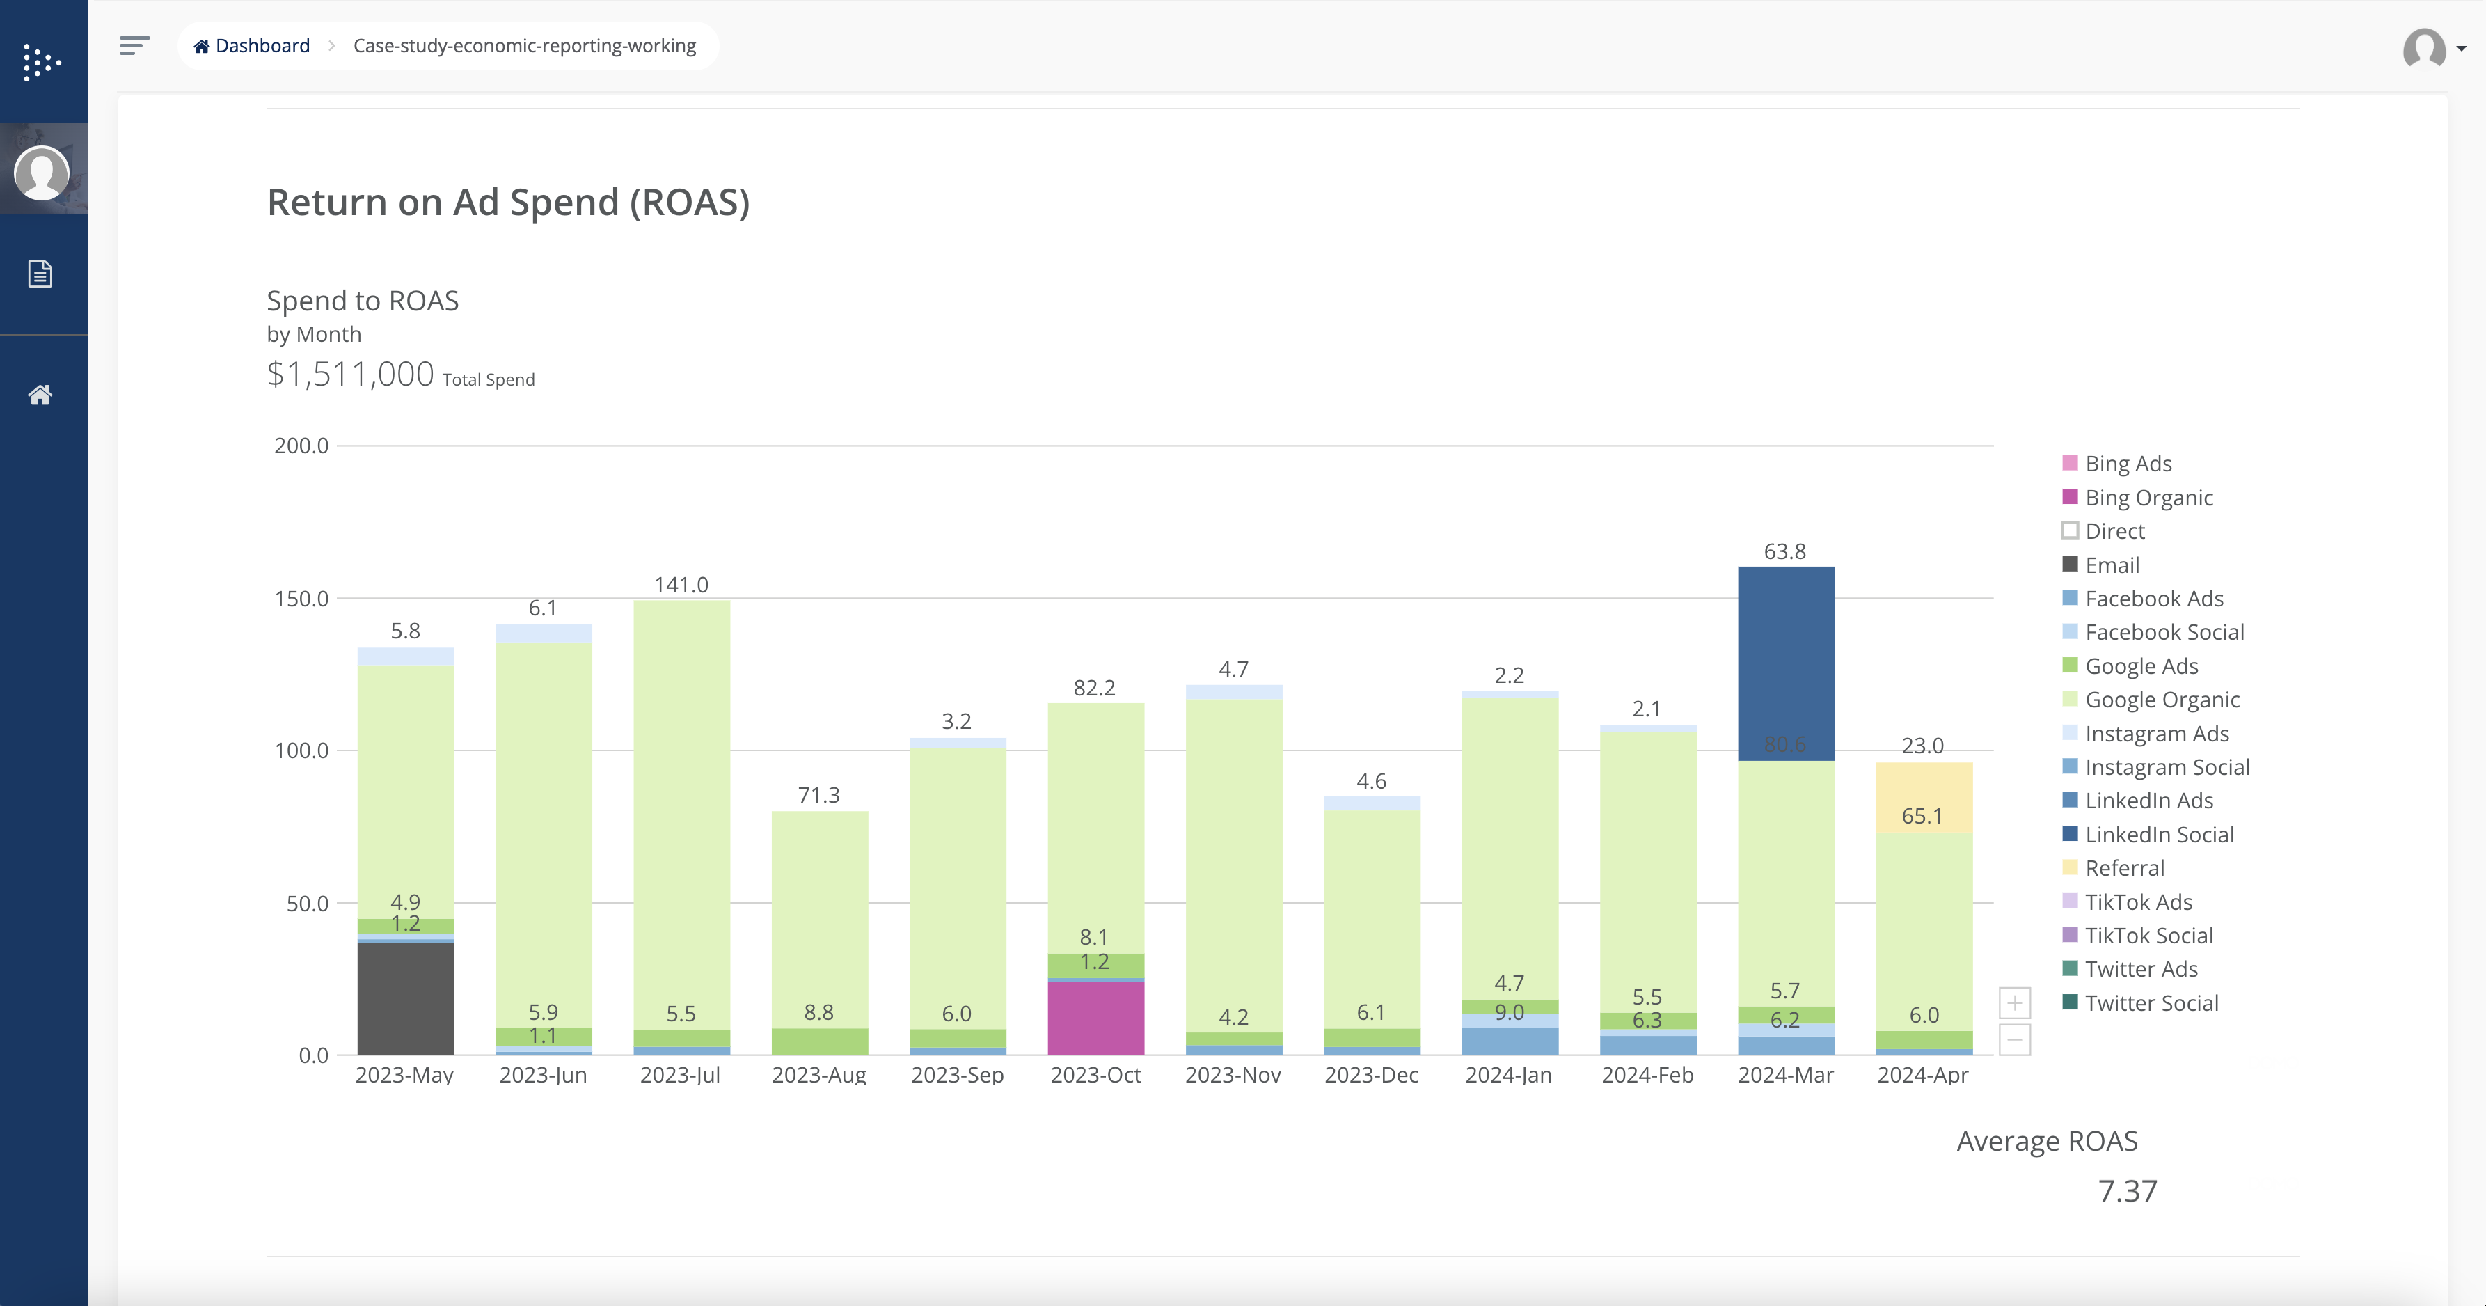
Task: Click the 2024-Feb x-axis label
Action: click(x=1647, y=1074)
